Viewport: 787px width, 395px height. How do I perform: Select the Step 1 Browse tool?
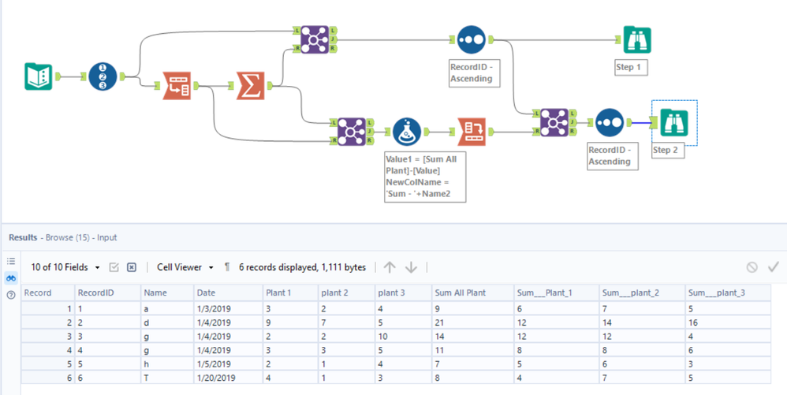pos(636,39)
